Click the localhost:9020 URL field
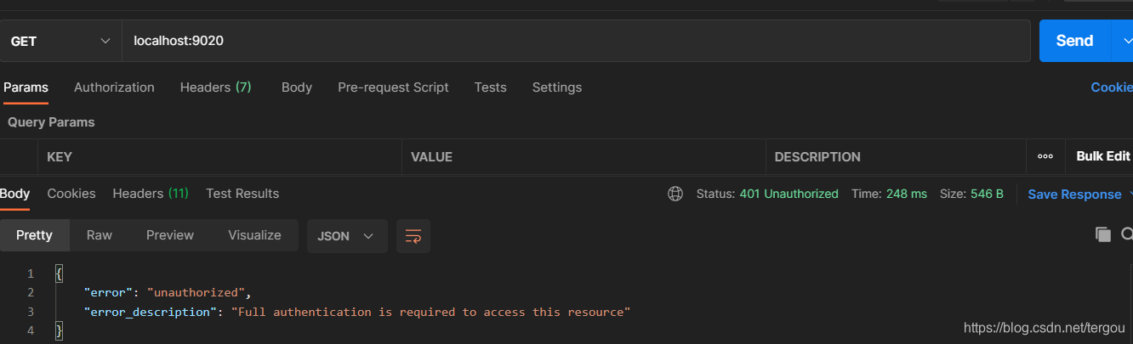The image size is (1133, 344). click(577, 41)
